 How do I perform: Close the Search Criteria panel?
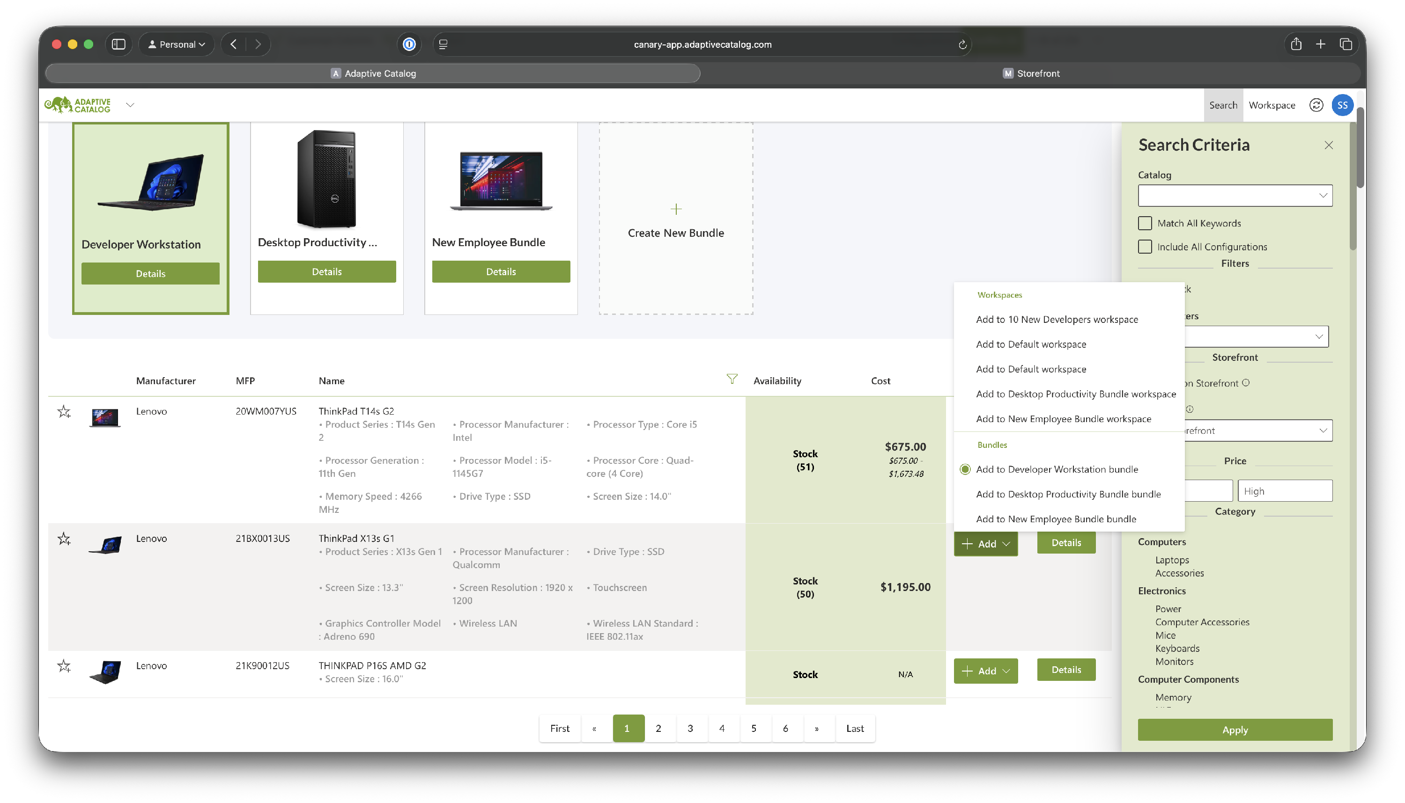pos(1328,145)
